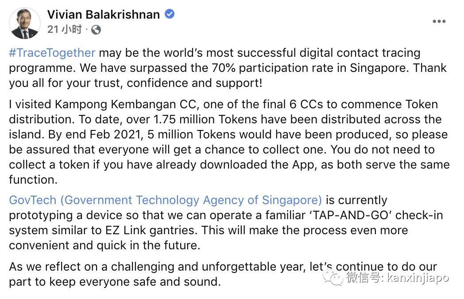
Task: Click the Vivian Balakrishnan author name
Action: pos(104,14)
